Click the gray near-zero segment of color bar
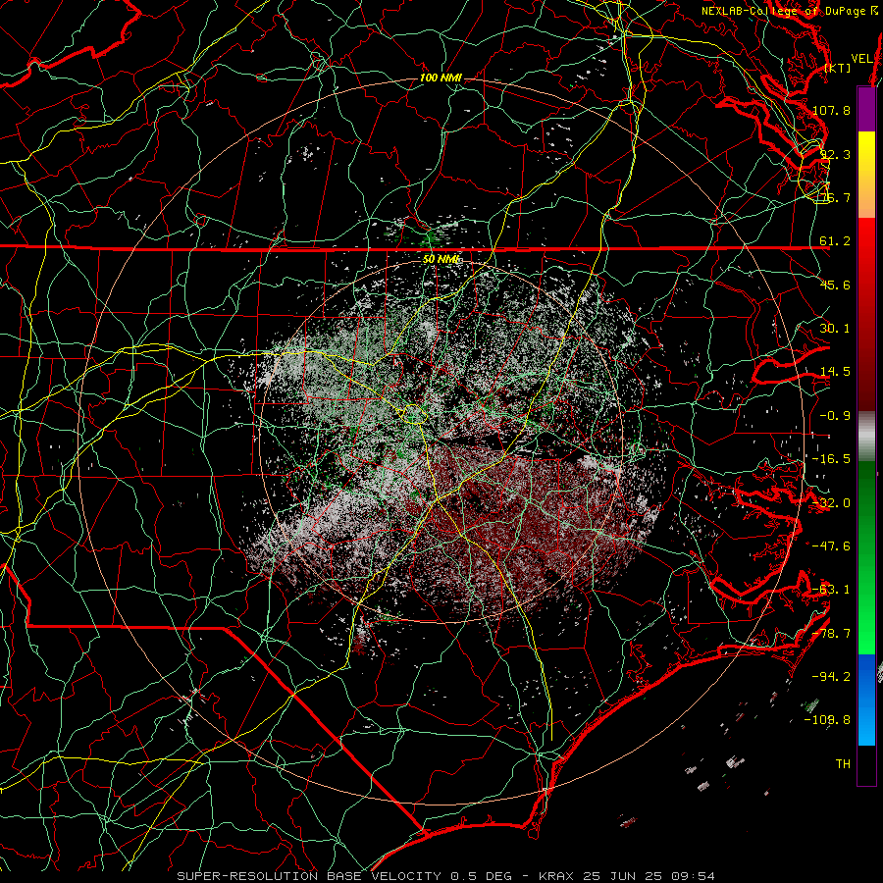 point(866,437)
